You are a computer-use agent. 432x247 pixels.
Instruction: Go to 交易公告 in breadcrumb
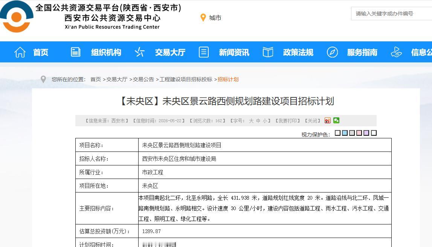(143, 79)
